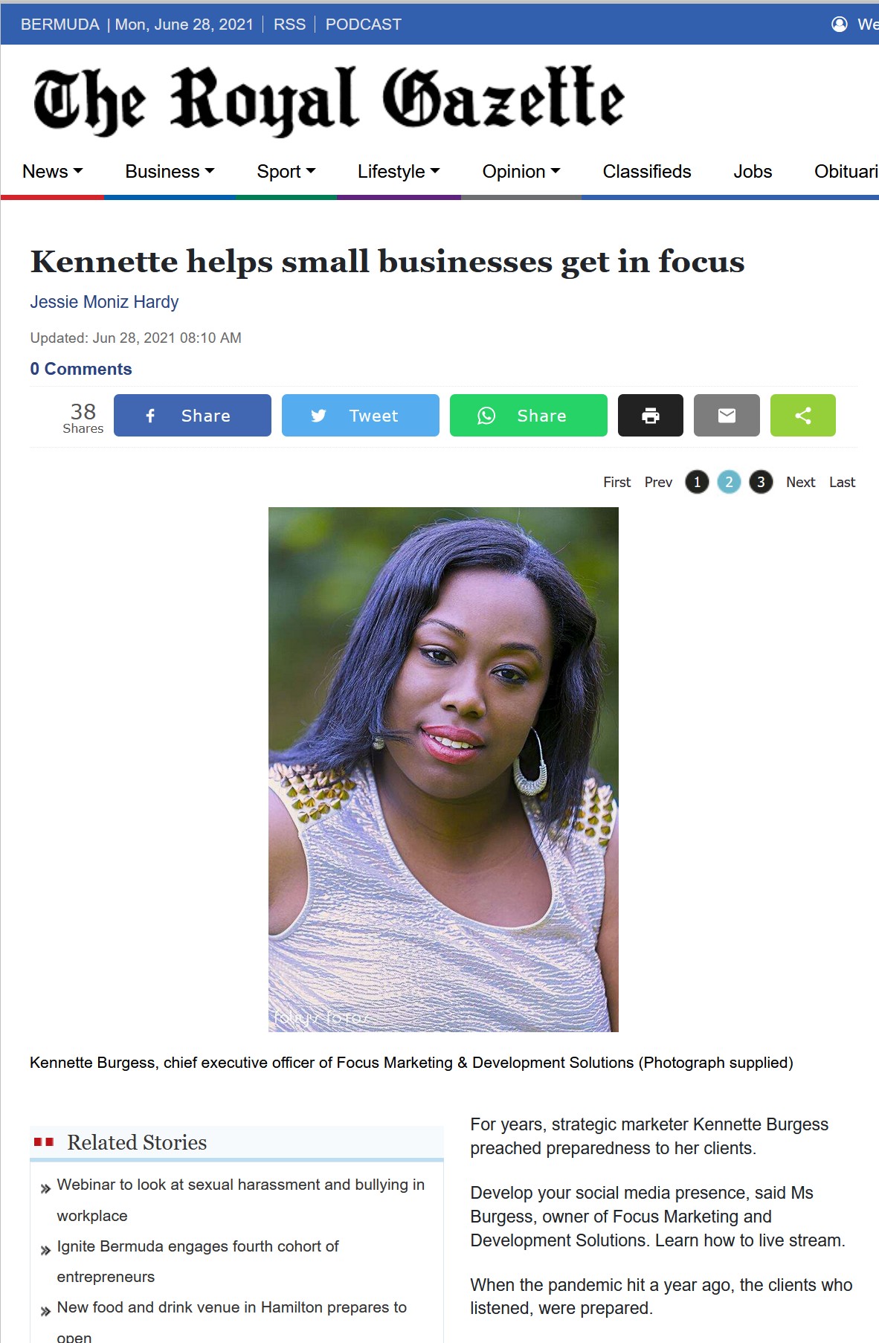The height and width of the screenshot is (1343, 879).
Task: Open the lime-green general share icon
Action: (x=802, y=415)
